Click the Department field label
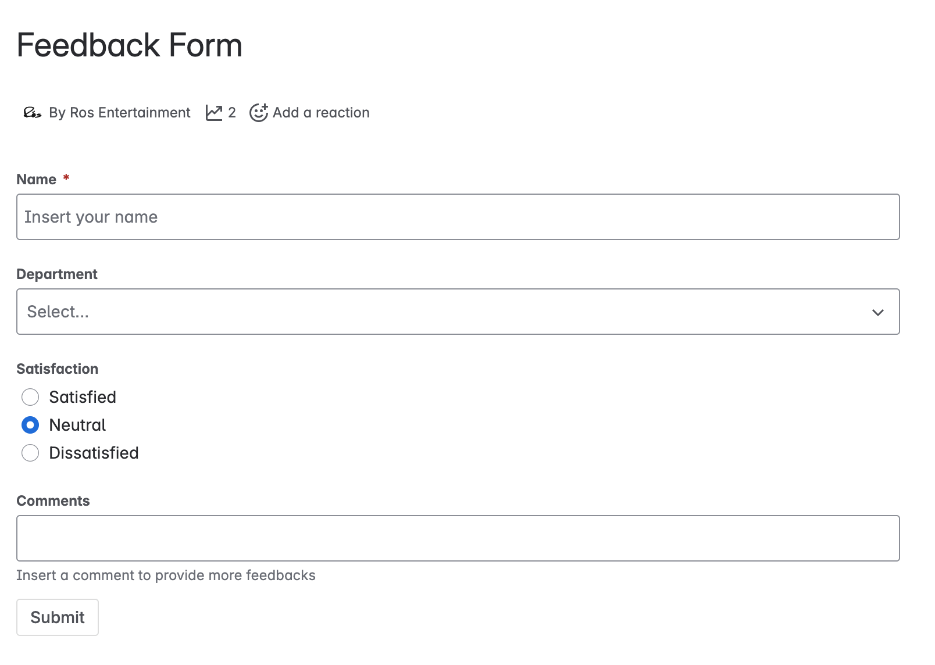The width and height of the screenshot is (935, 665). pos(57,274)
